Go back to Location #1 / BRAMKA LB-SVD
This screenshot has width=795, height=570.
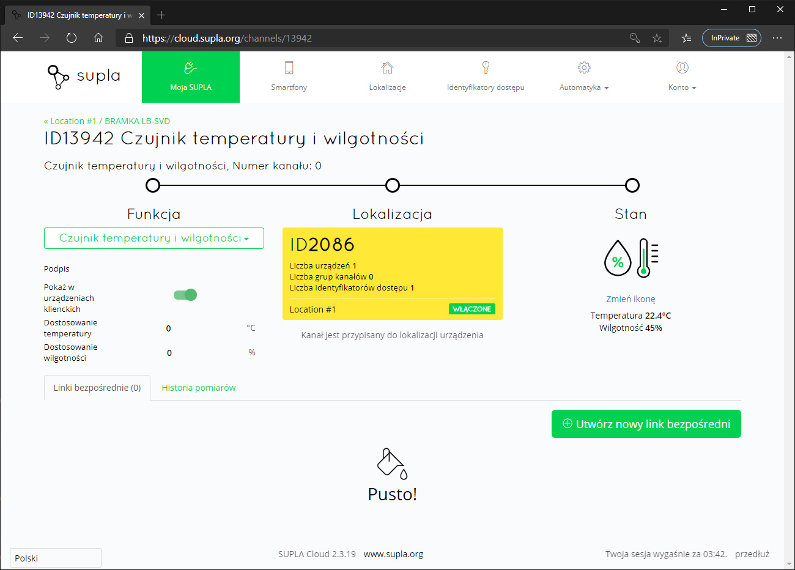tap(107, 121)
